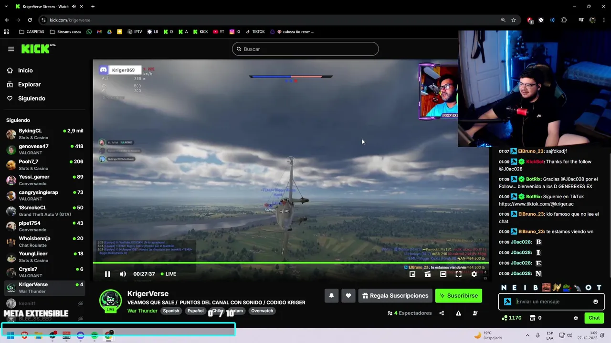Screen dimensions: 611x343
Task: Open channel points balance 1170
Action: coord(511,318)
